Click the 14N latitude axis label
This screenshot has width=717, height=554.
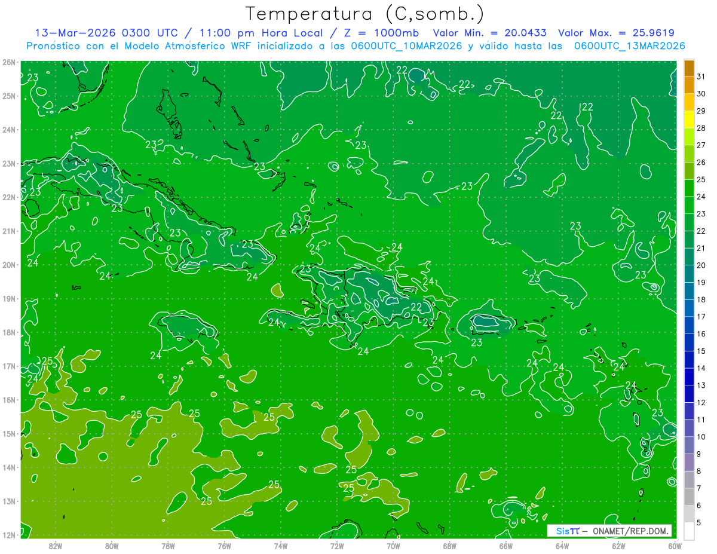coord(8,467)
